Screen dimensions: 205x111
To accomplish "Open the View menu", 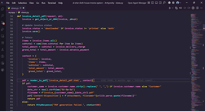I will 31,3.
